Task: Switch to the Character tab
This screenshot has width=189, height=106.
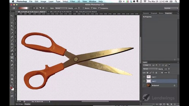Action: 146,13
